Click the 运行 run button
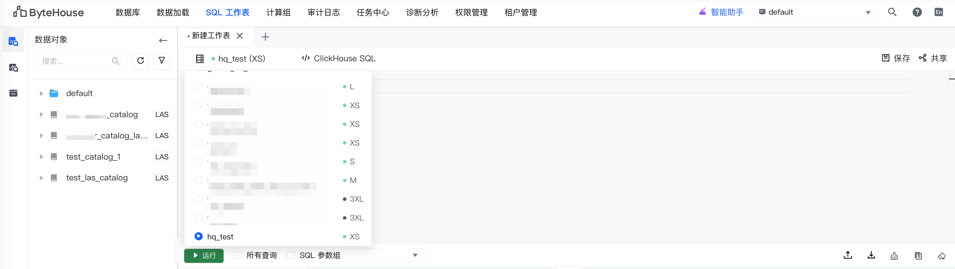 (204, 255)
